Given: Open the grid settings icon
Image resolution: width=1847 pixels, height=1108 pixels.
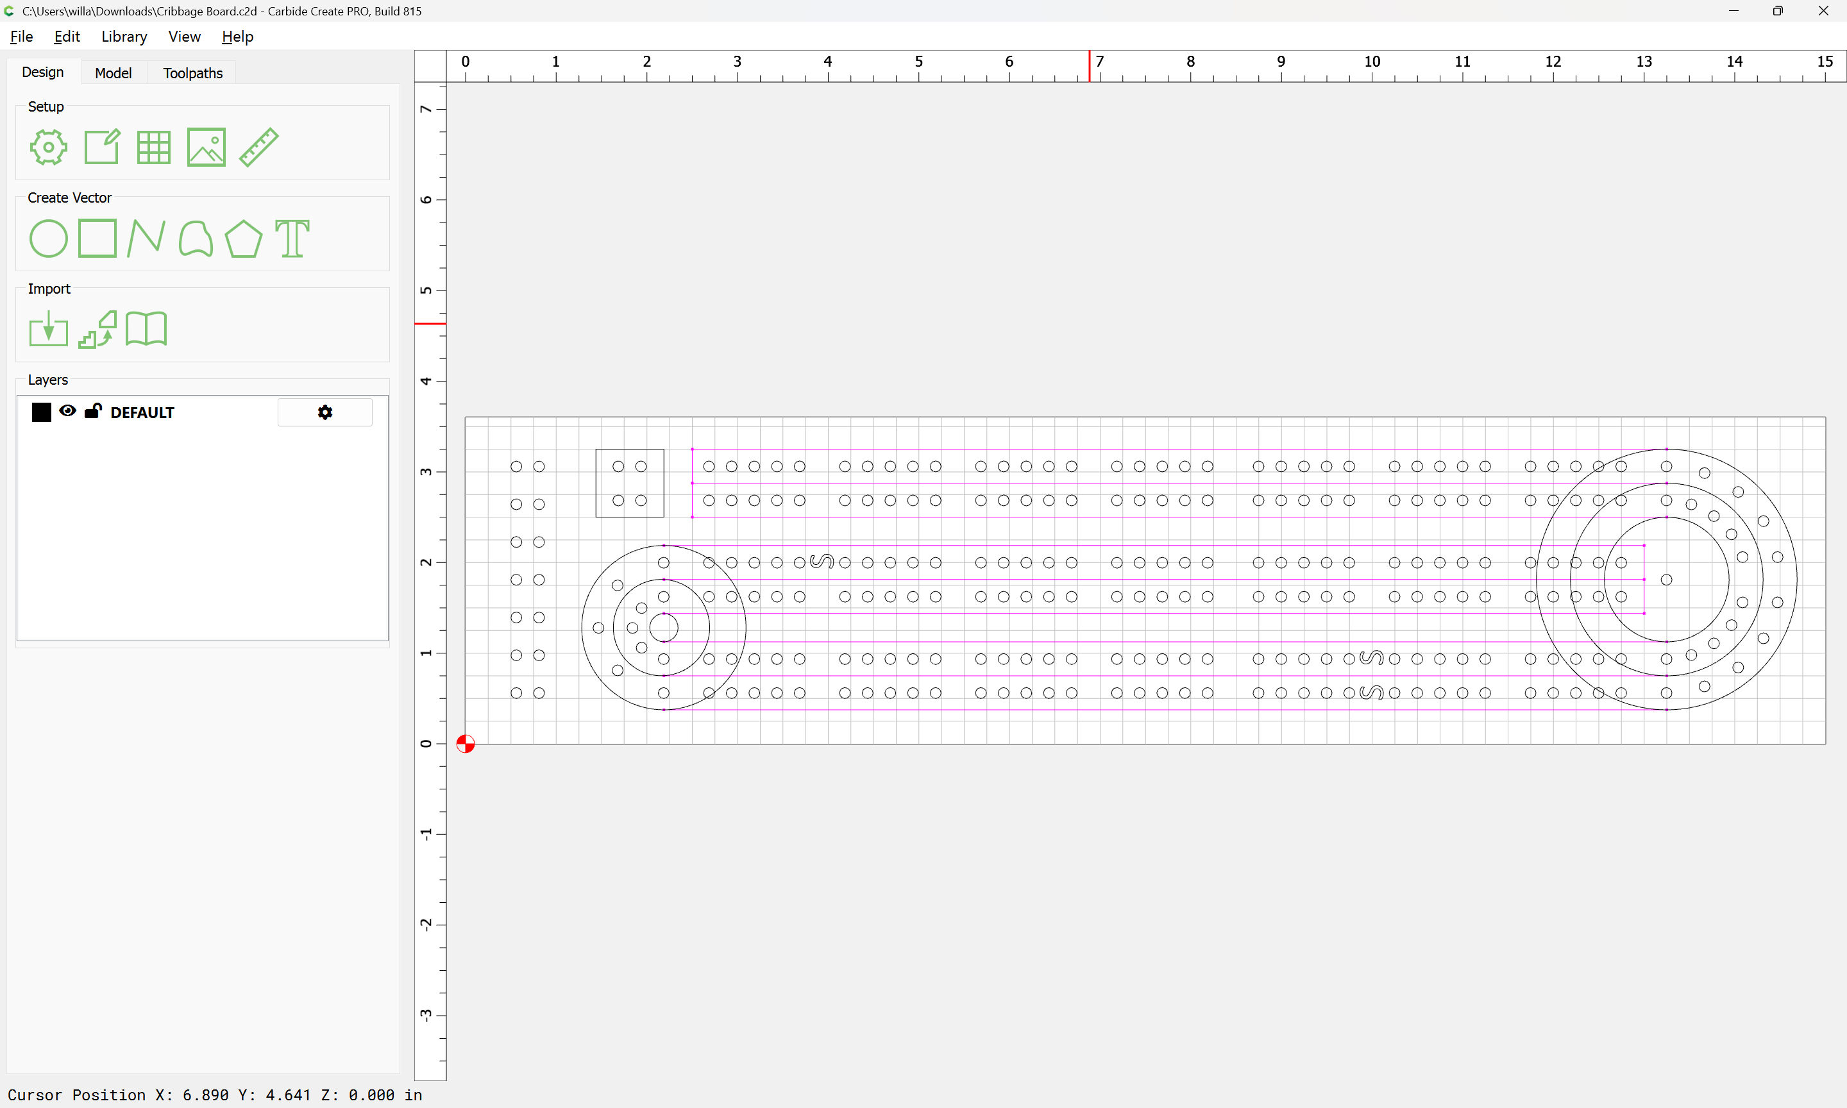Looking at the screenshot, I should coord(154,147).
